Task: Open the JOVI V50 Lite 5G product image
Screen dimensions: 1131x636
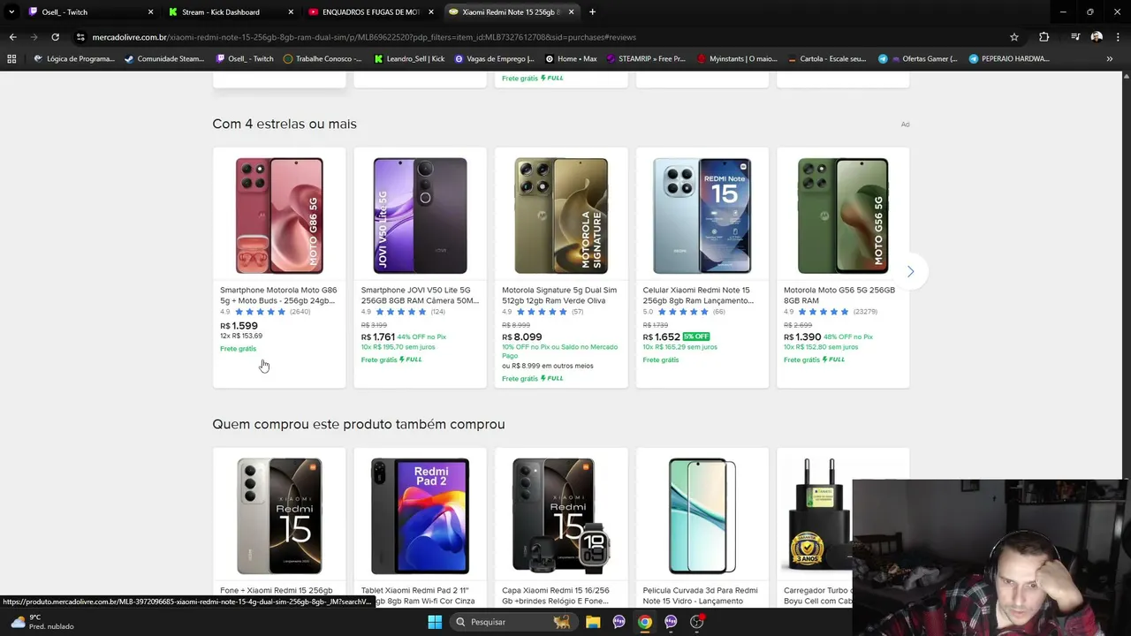Action: pyautogui.click(x=420, y=216)
